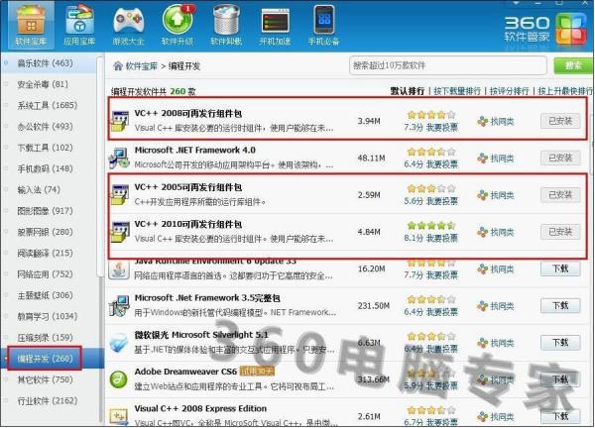The height and width of the screenshot is (428, 595).
Task: Open 软件升级 with the green arrow icon
Action: [x=178, y=25]
